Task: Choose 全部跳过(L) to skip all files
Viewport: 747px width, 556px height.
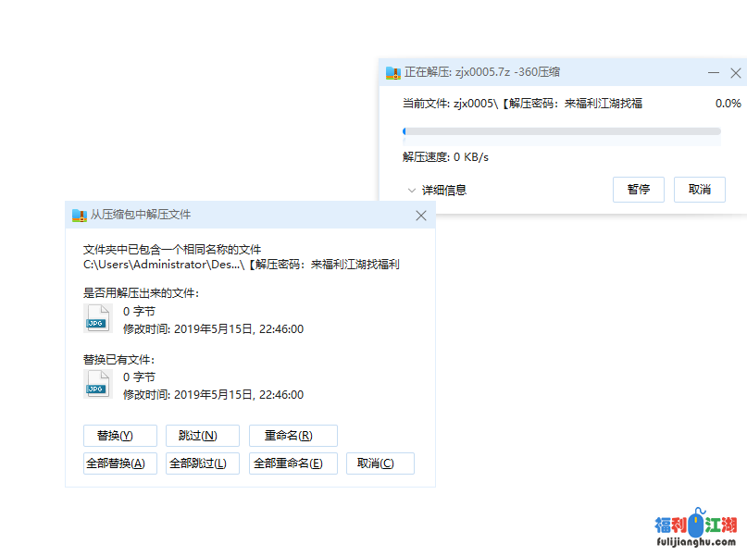Action: pyautogui.click(x=202, y=463)
